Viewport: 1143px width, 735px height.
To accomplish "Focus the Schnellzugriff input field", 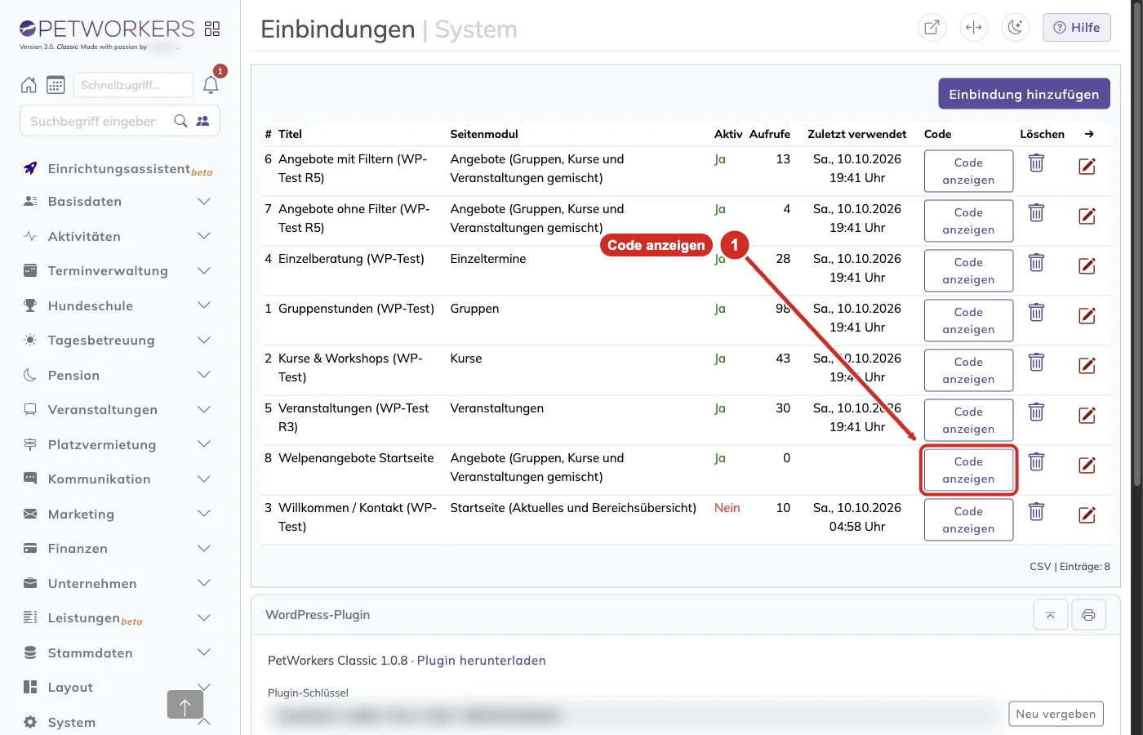I will tap(133, 85).
